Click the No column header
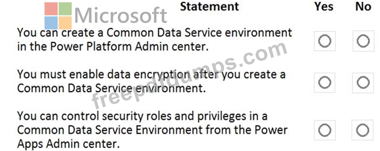Image resolution: width=380 pixels, height=151 pixels. click(363, 7)
